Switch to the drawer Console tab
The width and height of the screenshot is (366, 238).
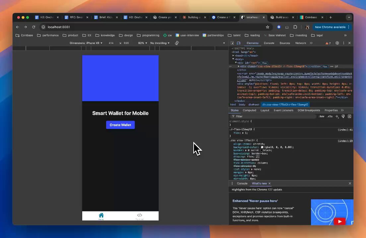pyautogui.click(x=242, y=183)
